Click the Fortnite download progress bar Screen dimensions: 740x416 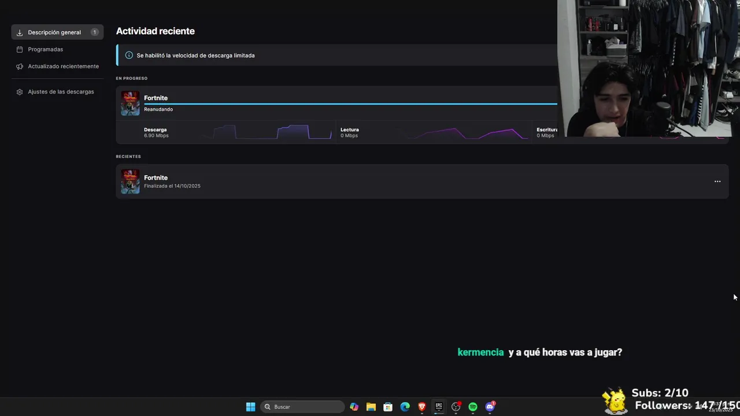click(x=350, y=104)
